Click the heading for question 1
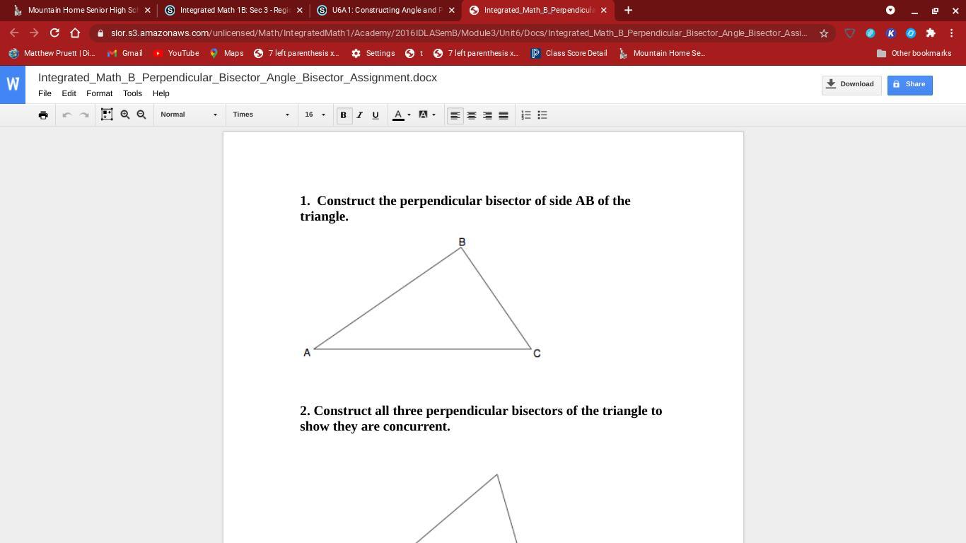 tap(465, 209)
